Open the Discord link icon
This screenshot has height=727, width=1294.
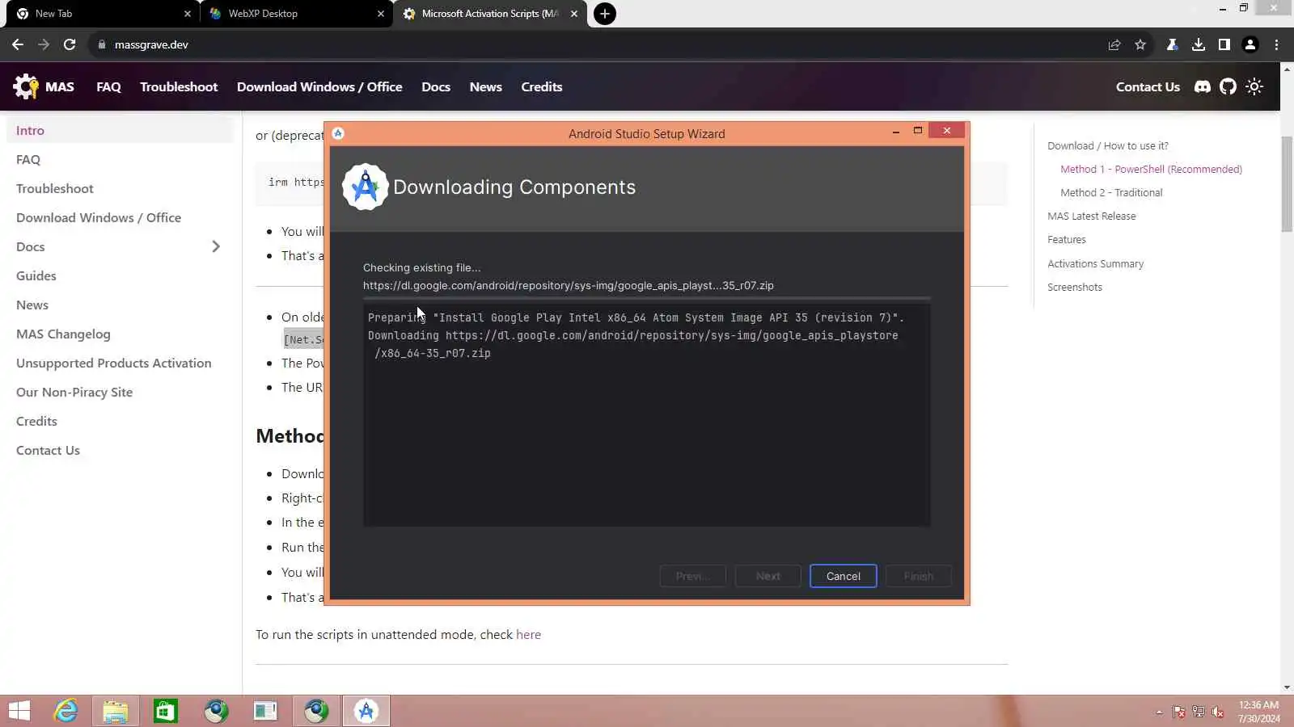[x=1203, y=86]
